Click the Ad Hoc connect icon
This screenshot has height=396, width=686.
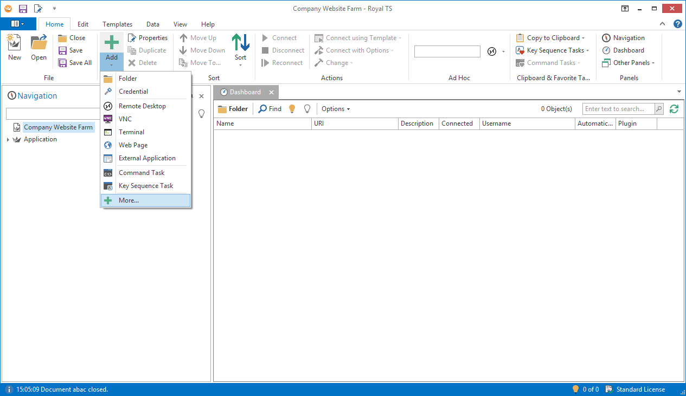pyautogui.click(x=491, y=51)
